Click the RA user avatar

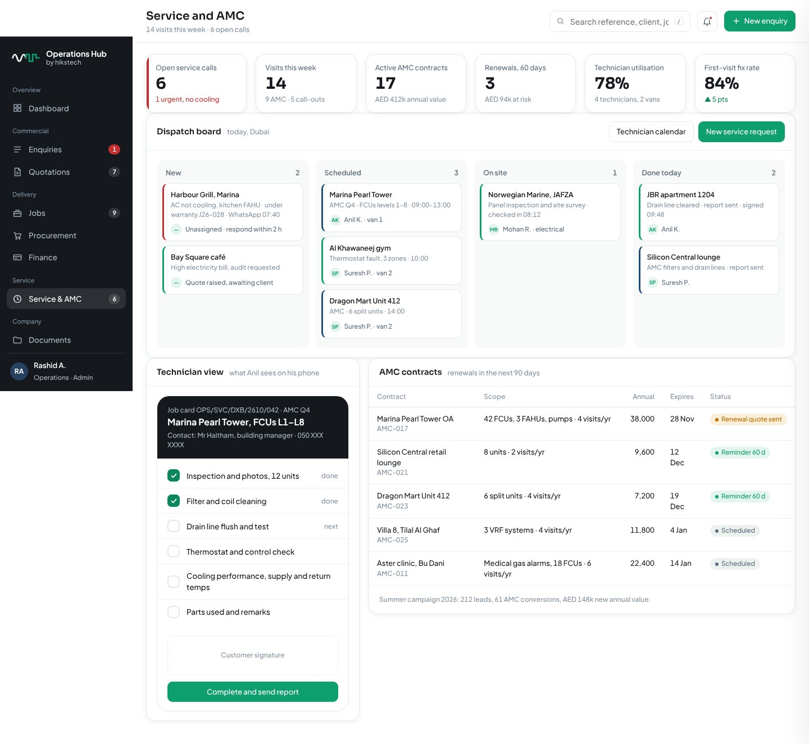(x=19, y=371)
